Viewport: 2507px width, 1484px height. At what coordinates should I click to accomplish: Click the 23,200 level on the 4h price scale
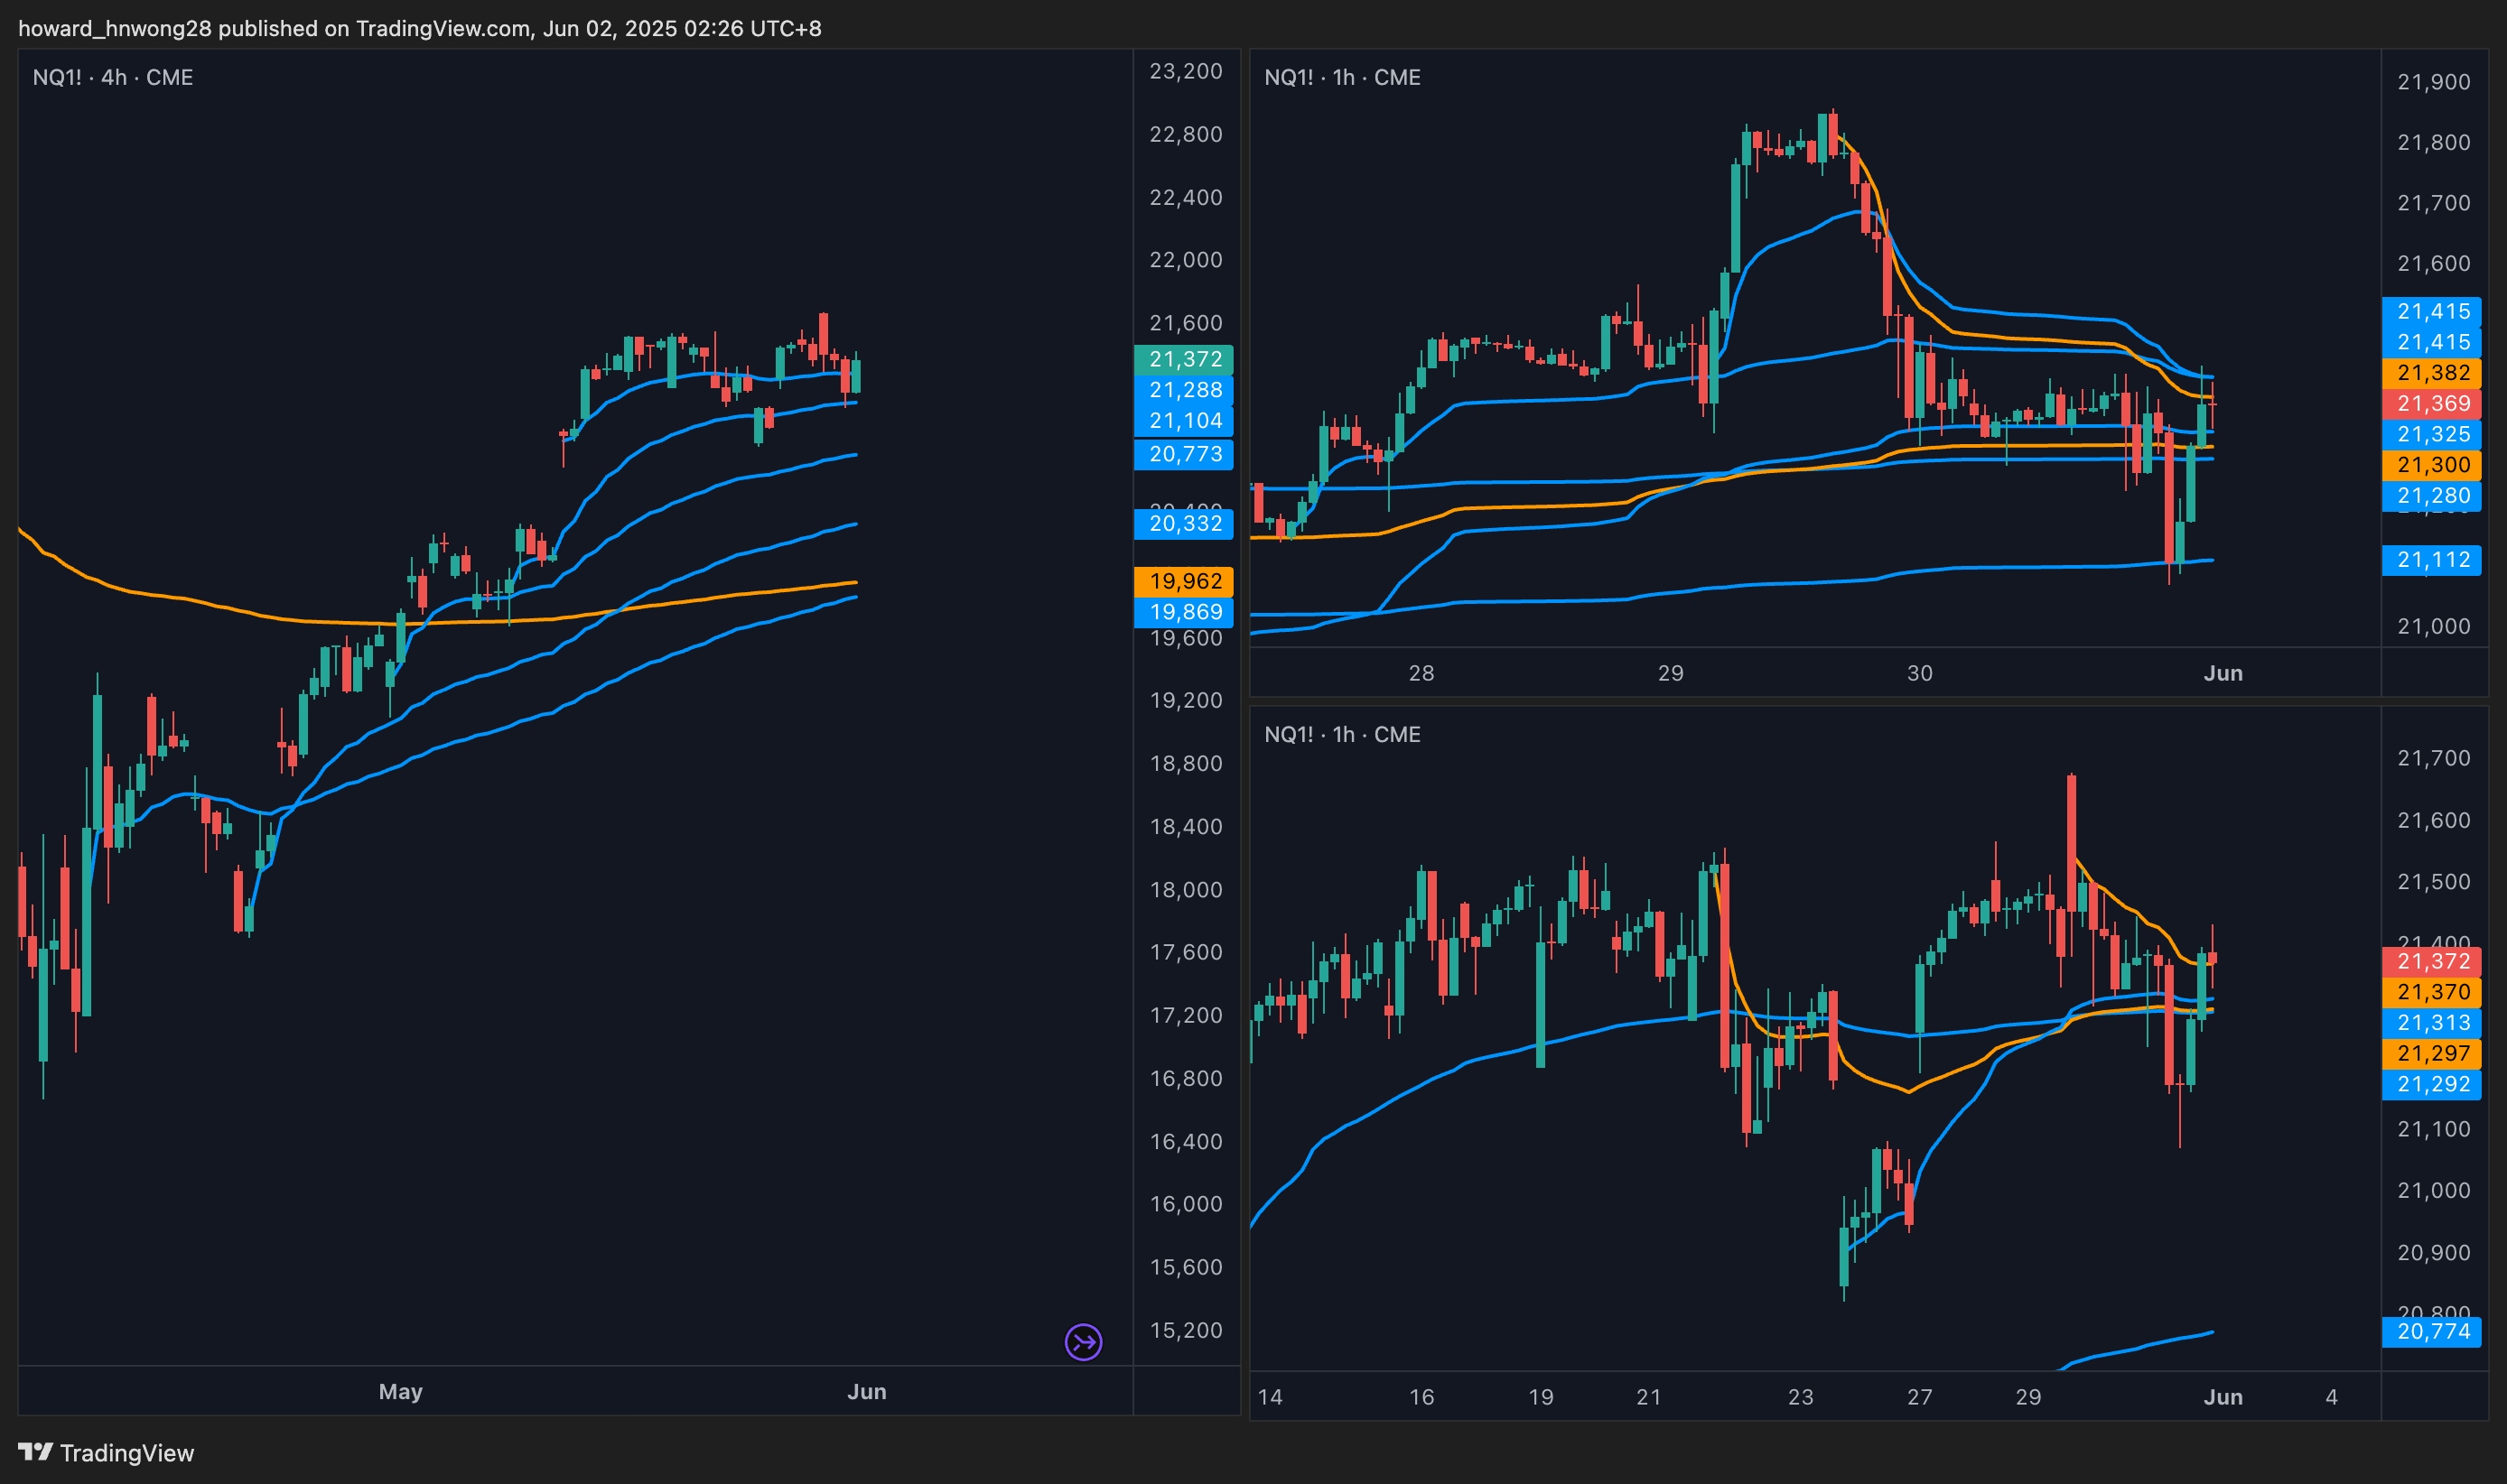[x=1185, y=71]
